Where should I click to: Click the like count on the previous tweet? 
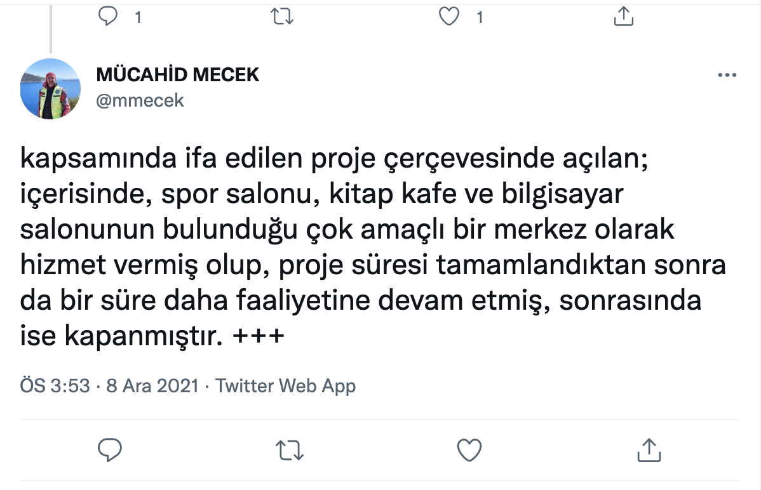coord(480,18)
